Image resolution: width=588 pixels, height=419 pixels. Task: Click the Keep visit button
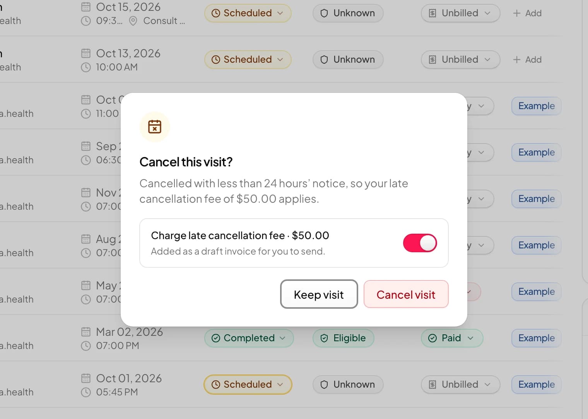pos(319,294)
